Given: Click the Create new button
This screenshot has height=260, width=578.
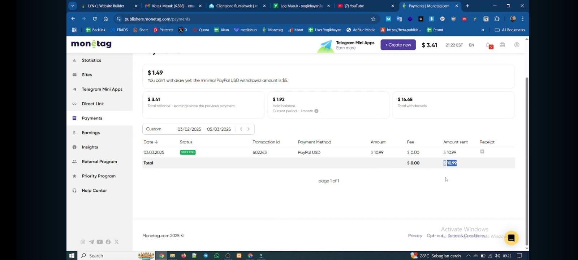Looking at the screenshot, I should click(398, 45).
